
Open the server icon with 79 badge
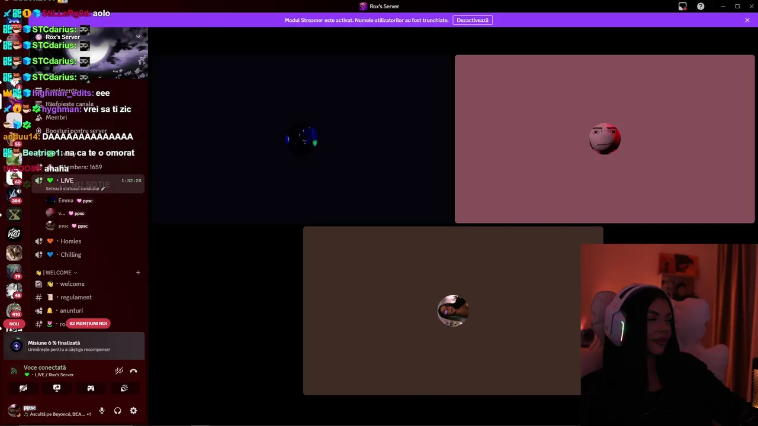(14, 272)
